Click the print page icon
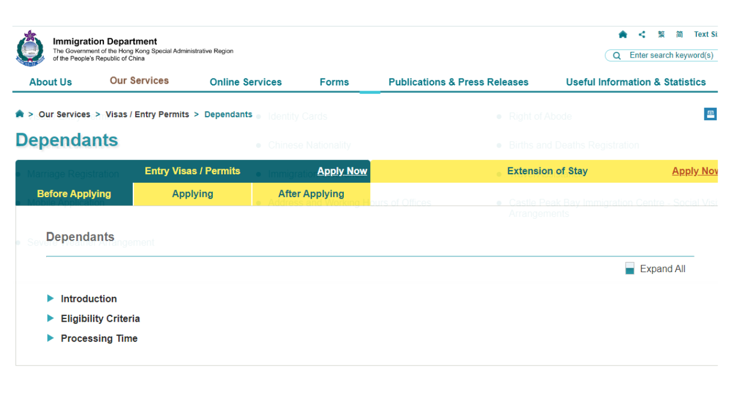Viewport: 730px width, 410px height. point(710,114)
